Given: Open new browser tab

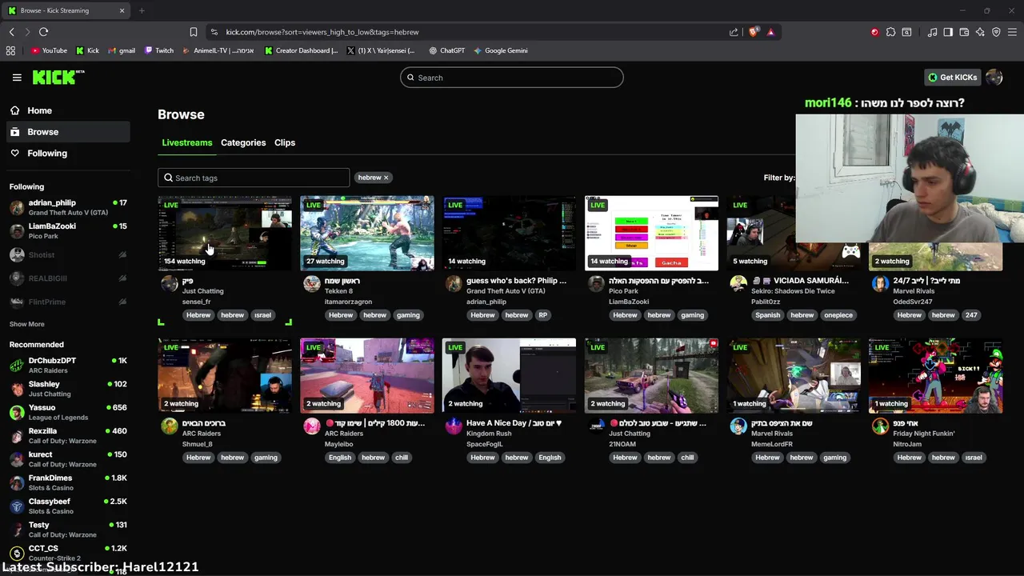Looking at the screenshot, I should click(142, 10).
